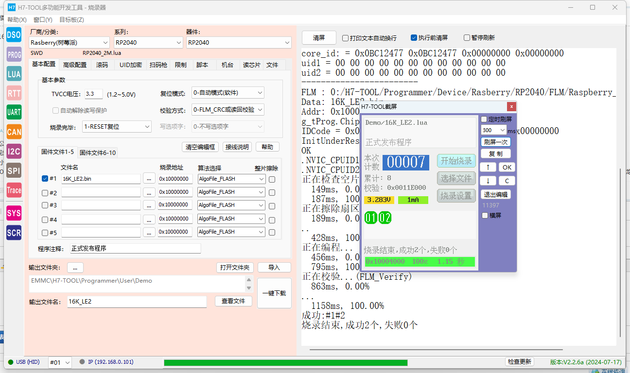Browse file for firmware row #4

149,219
